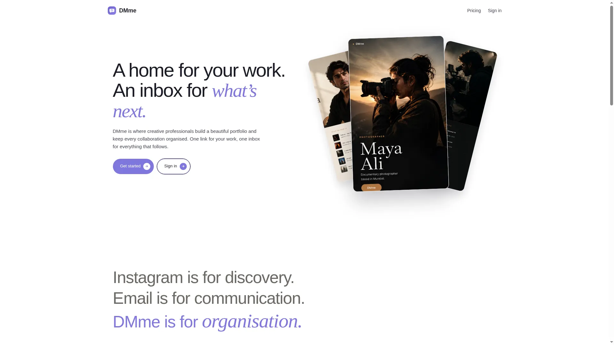Open the Maya Ali portfolio card

398,114
